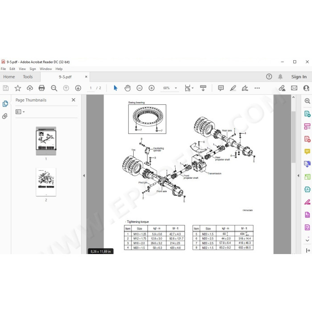Choose the Selection arrow tool
Image resolution: width=312 pixels, height=312 pixels.
tap(115, 88)
